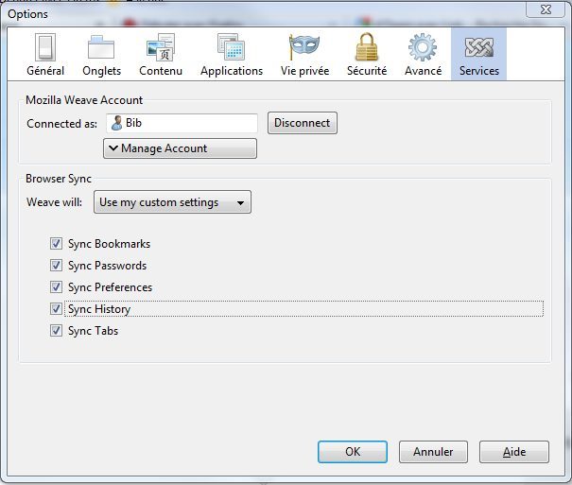Switch to the Contenu tab label
Viewport: 572px width, 485px height.
pos(161,71)
